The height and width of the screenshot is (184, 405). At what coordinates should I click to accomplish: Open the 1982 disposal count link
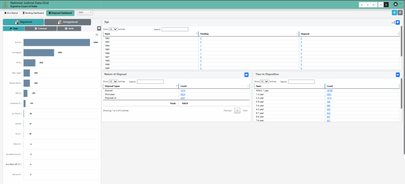click(301, 38)
